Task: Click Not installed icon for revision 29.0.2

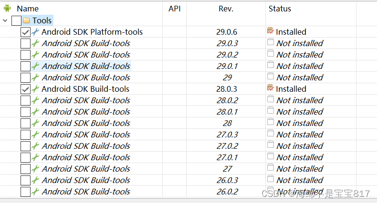Action: 271,53
